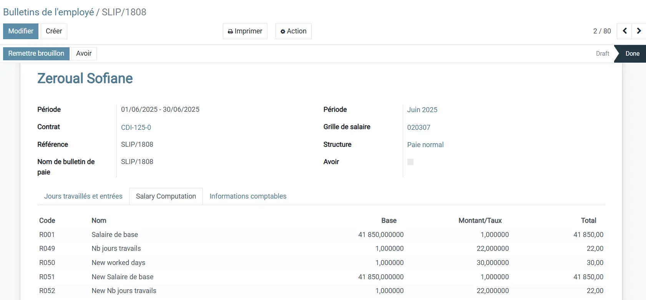Open the Informations comptables tab

(x=248, y=196)
